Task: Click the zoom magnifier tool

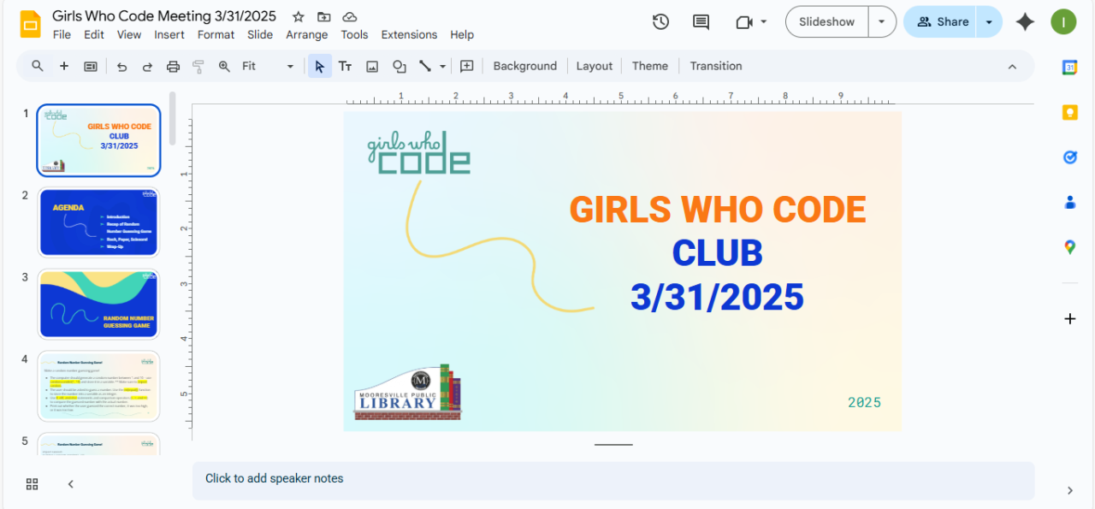Action: tap(224, 66)
